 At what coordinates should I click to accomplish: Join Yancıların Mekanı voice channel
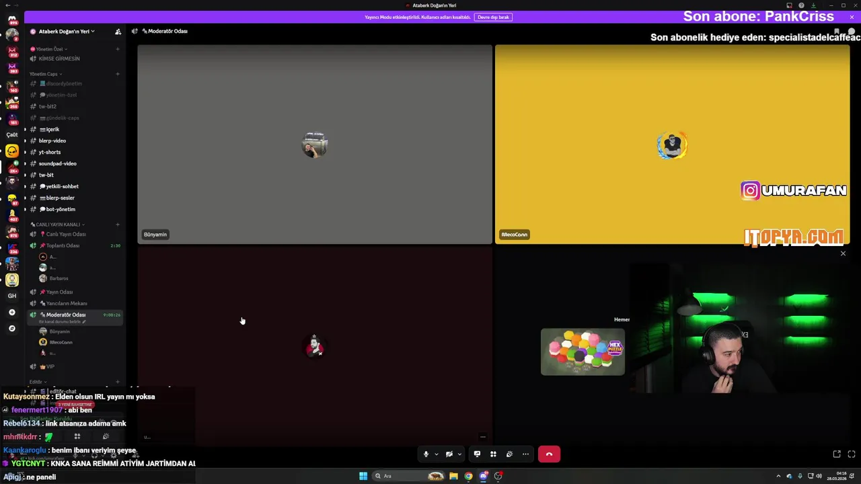coord(75,303)
